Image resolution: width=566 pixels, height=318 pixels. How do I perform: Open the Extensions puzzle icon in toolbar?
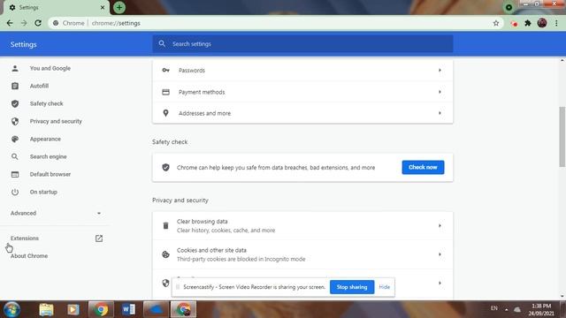click(528, 23)
